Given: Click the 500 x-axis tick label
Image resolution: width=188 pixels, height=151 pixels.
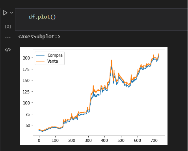Looking at the screenshot, I should pyautogui.click(x=121, y=140).
